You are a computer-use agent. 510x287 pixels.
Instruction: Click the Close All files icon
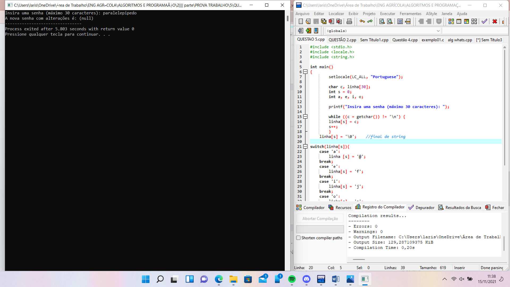coord(339,22)
